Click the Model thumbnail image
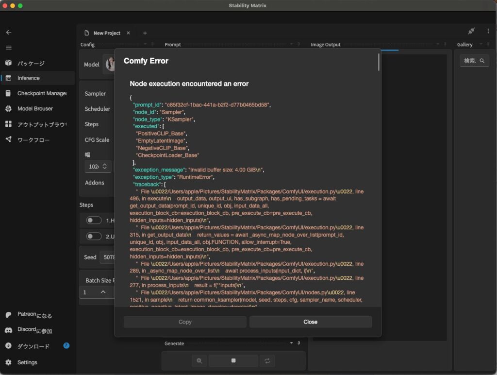The height and width of the screenshot is (375, 497). (110, 65)
